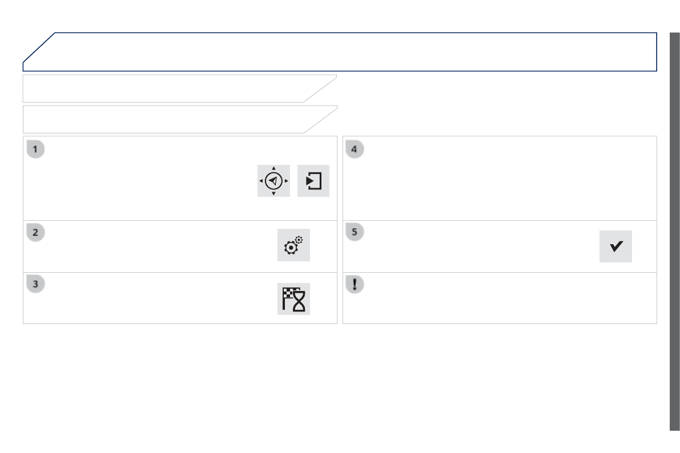Open the double-gear settings icon

pos(293,245)
